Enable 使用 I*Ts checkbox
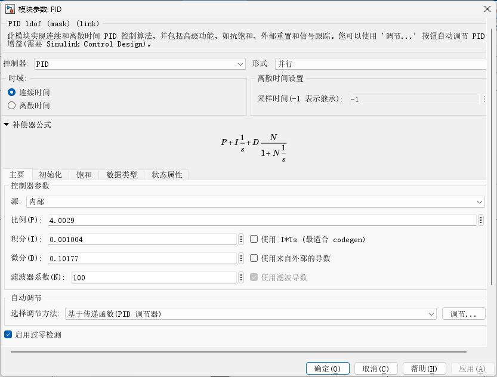Screen dimensions: 497x377 coord(254,239)
